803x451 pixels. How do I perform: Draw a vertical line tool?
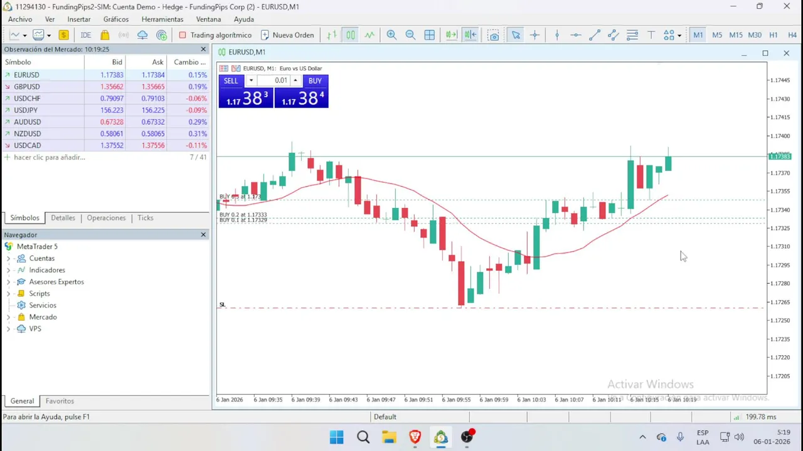pyautogui.click(x=556, y=35)
